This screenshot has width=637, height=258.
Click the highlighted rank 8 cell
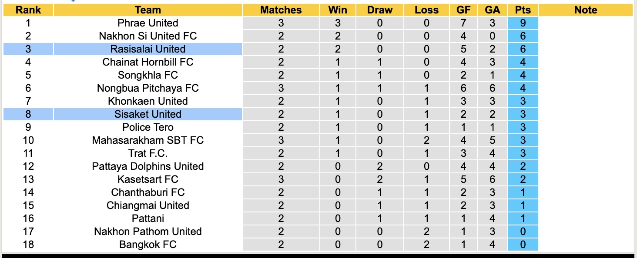point(28,114)
